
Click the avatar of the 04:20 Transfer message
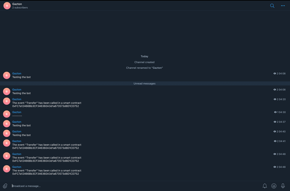(7, 101)
